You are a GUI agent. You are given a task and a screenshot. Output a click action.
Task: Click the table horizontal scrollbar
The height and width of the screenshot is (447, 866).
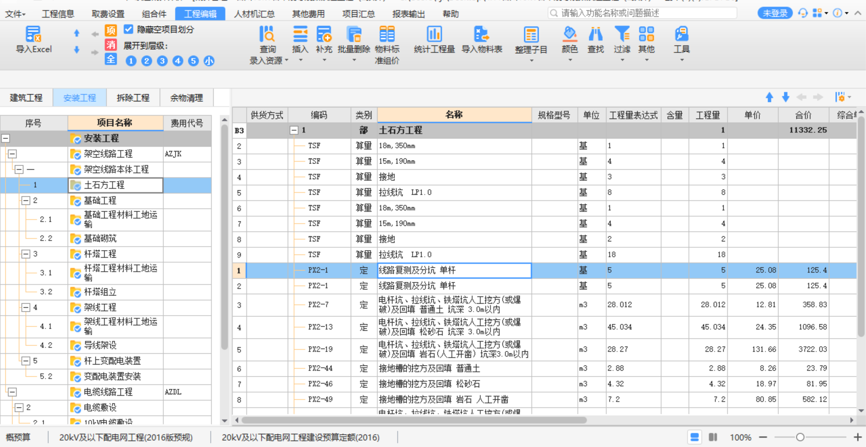414,420
